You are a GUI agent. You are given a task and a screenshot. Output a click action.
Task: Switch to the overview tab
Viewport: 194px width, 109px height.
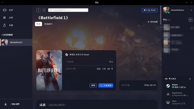pyautogui.click(x=38, y=24)
